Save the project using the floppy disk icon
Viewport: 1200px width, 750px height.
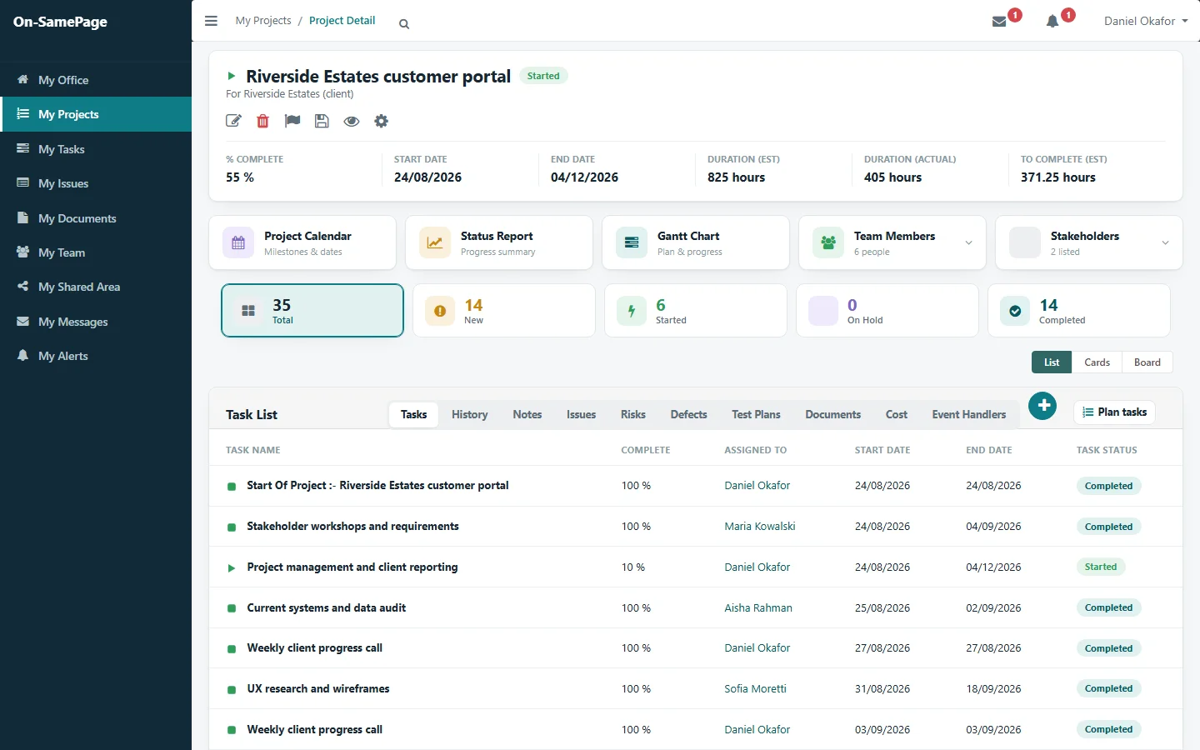click(322, 121)
